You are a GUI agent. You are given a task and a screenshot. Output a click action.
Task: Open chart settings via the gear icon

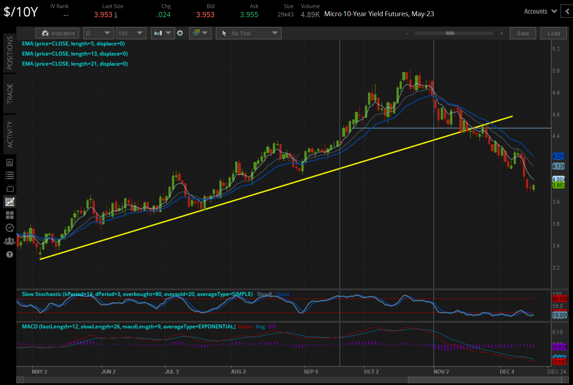click(180, 33)
